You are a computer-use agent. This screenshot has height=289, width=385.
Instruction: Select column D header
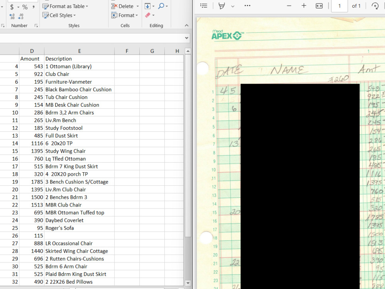[32, 51]
